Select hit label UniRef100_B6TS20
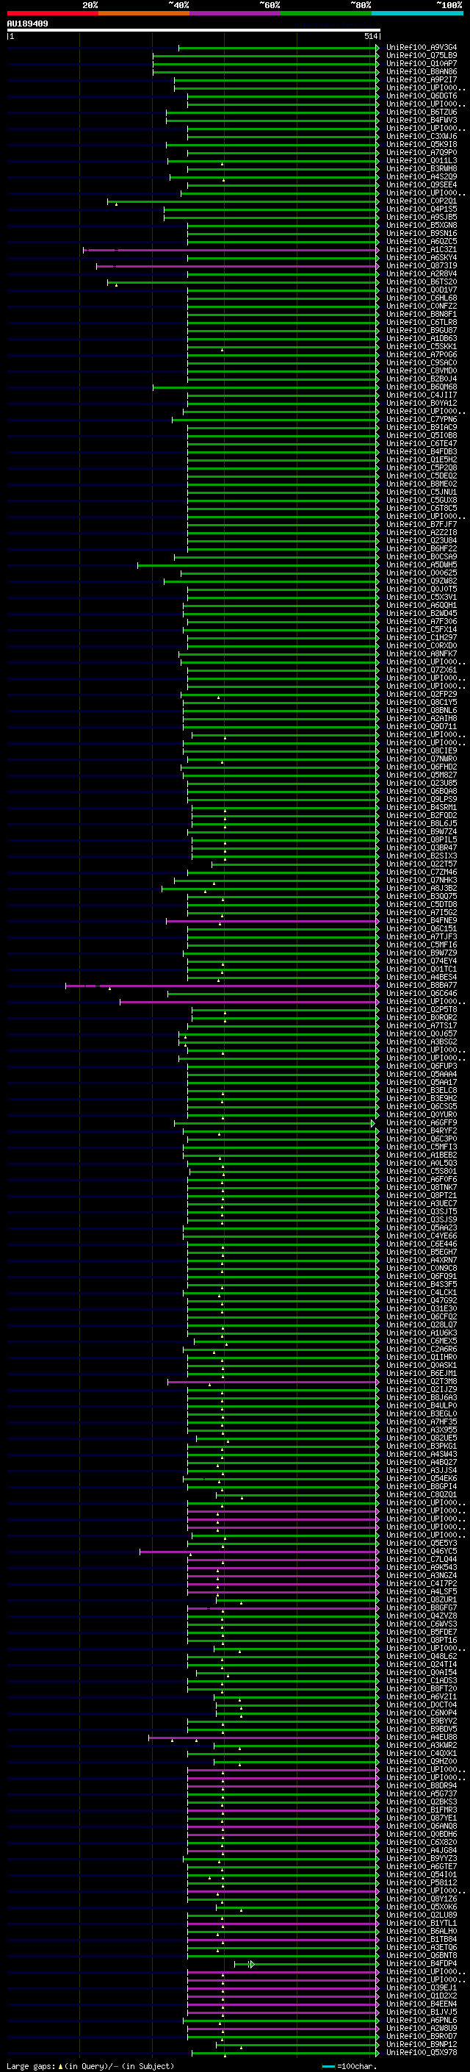This screenshot has width=470, height=2072. tap(422, 282)
